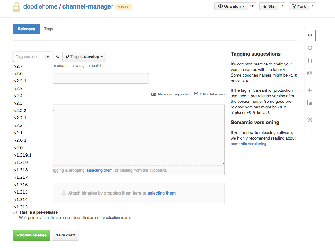
Task: Select tag v1.314 from the list
Action: (33, 199)
